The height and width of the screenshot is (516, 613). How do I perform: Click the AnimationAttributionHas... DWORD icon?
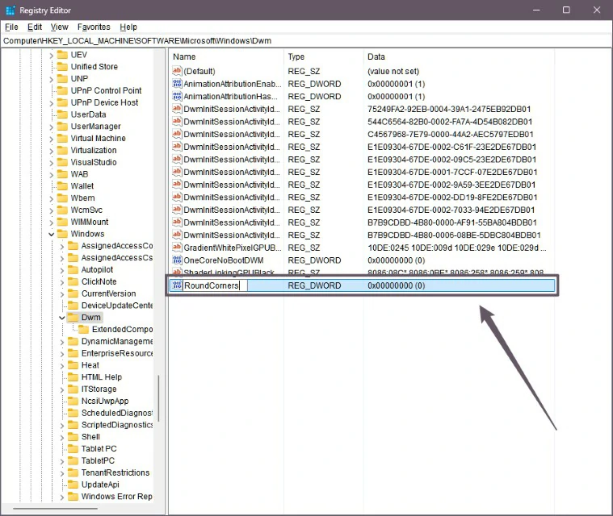(177, 96)
